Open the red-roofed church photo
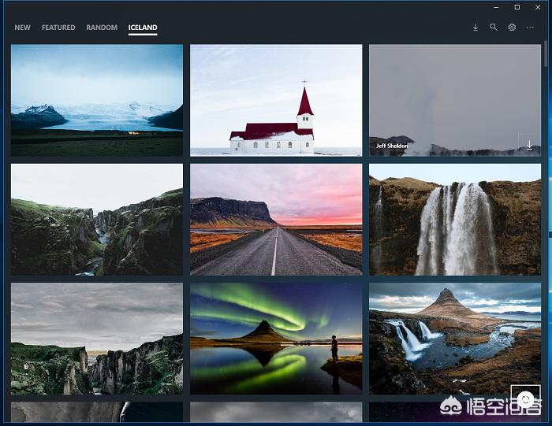Image resolution: width=552 pixels, height=426 pixels. [x=276, y=99]
